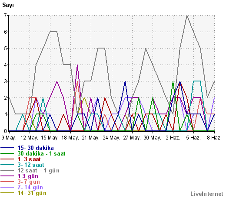Click the '7' y-axis value label
Viewport: 226px width, 198px height.
(5, 15)
